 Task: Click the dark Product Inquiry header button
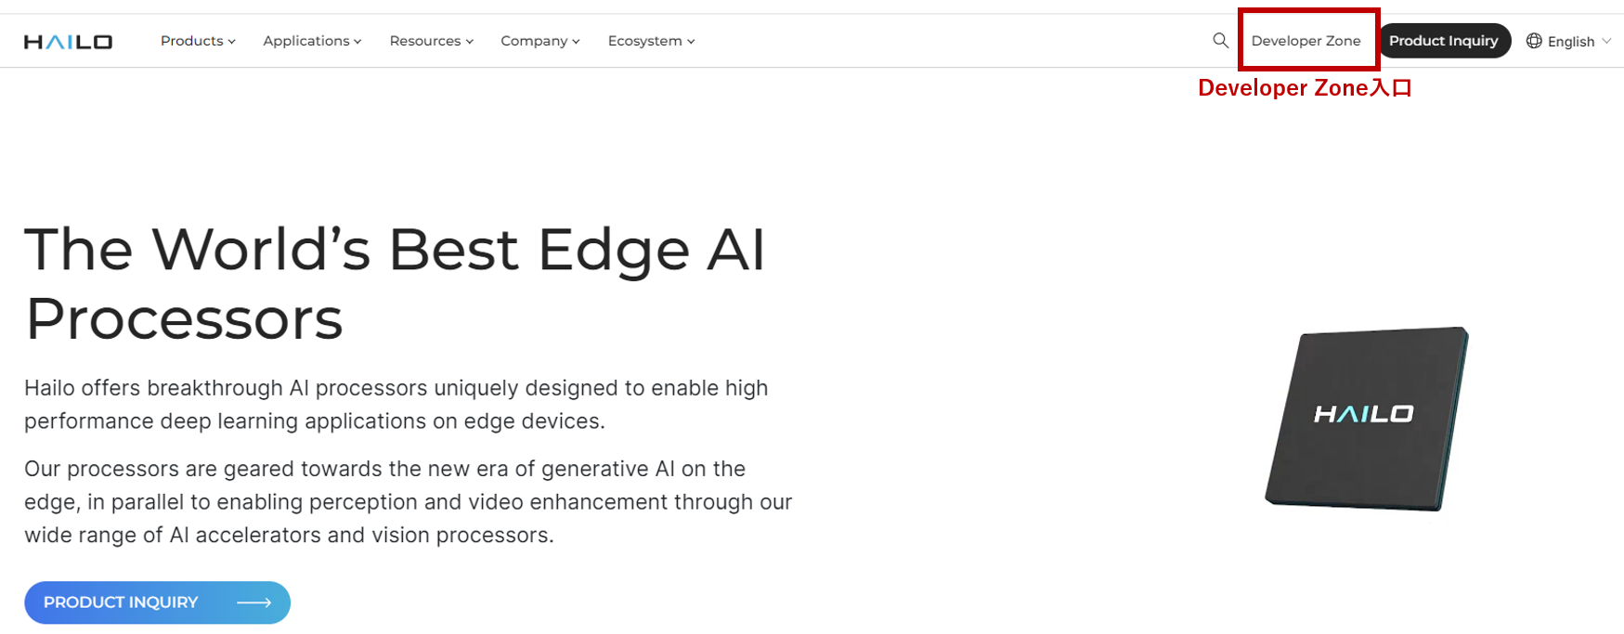1444,41
